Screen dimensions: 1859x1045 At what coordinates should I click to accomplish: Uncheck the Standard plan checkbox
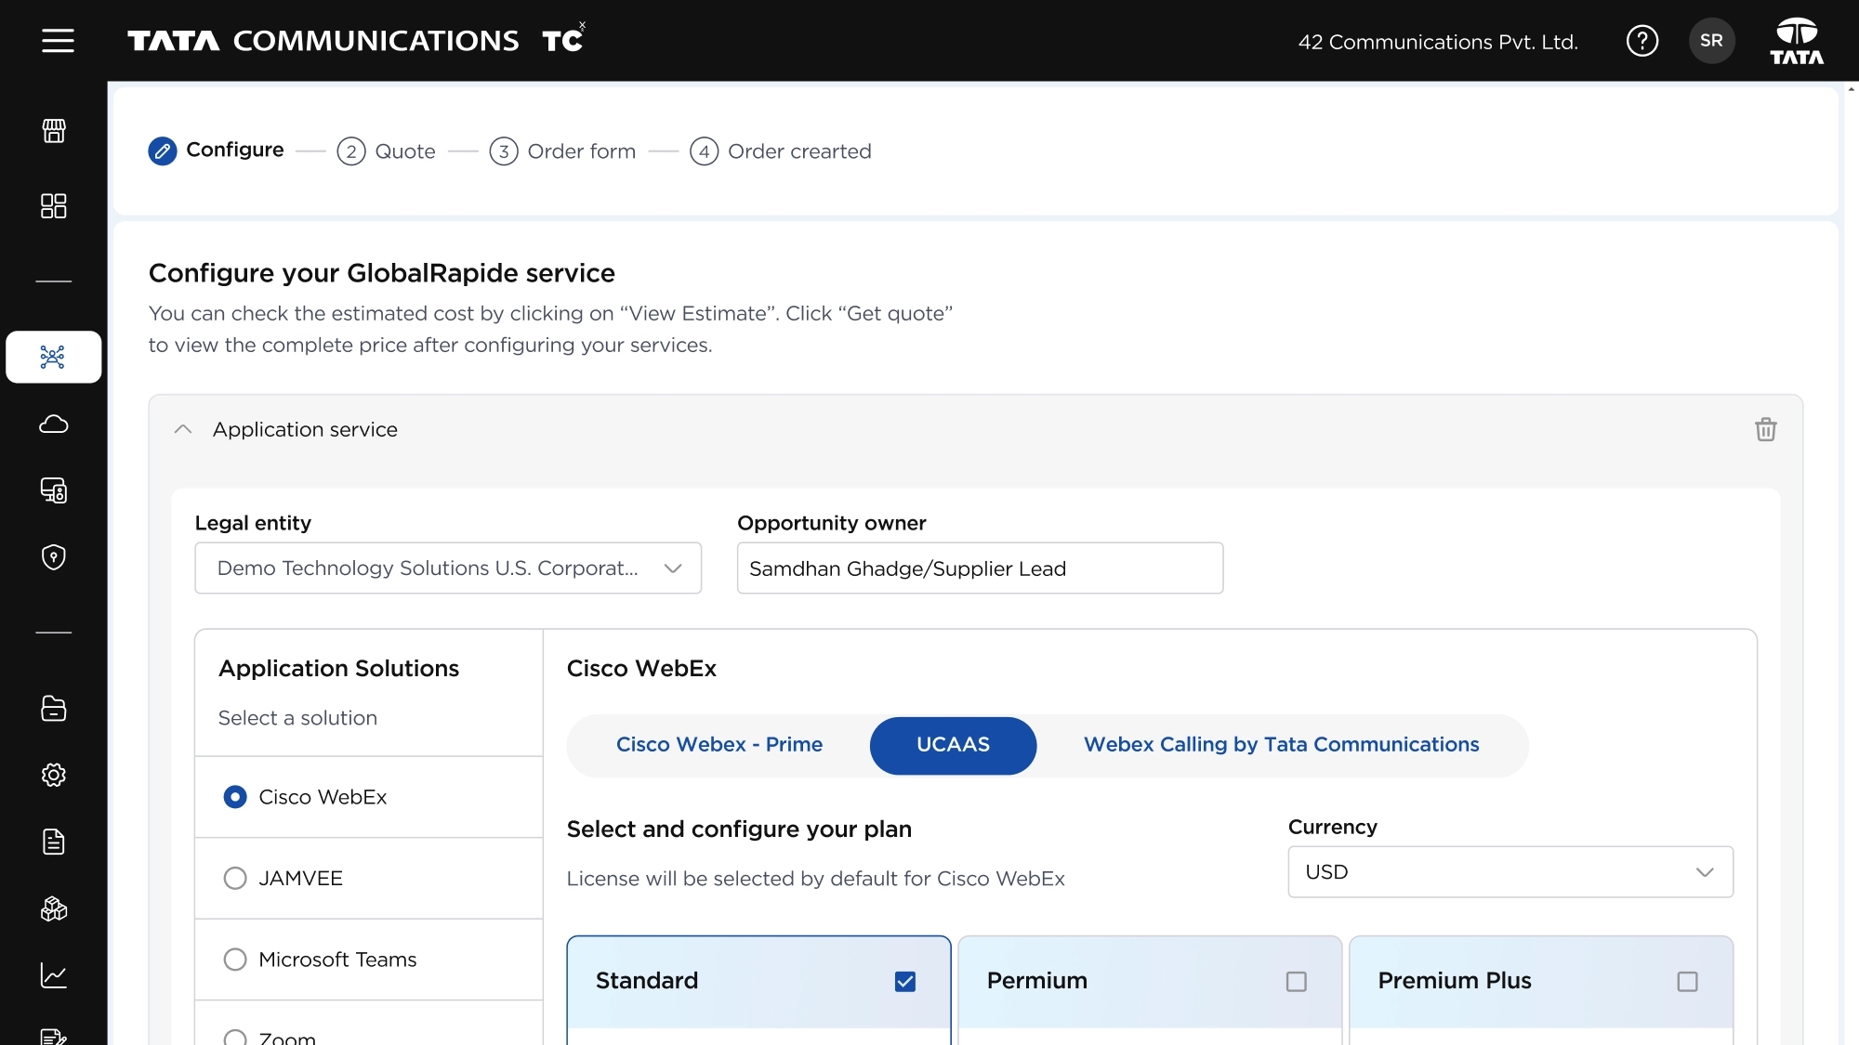coord(905,982)
